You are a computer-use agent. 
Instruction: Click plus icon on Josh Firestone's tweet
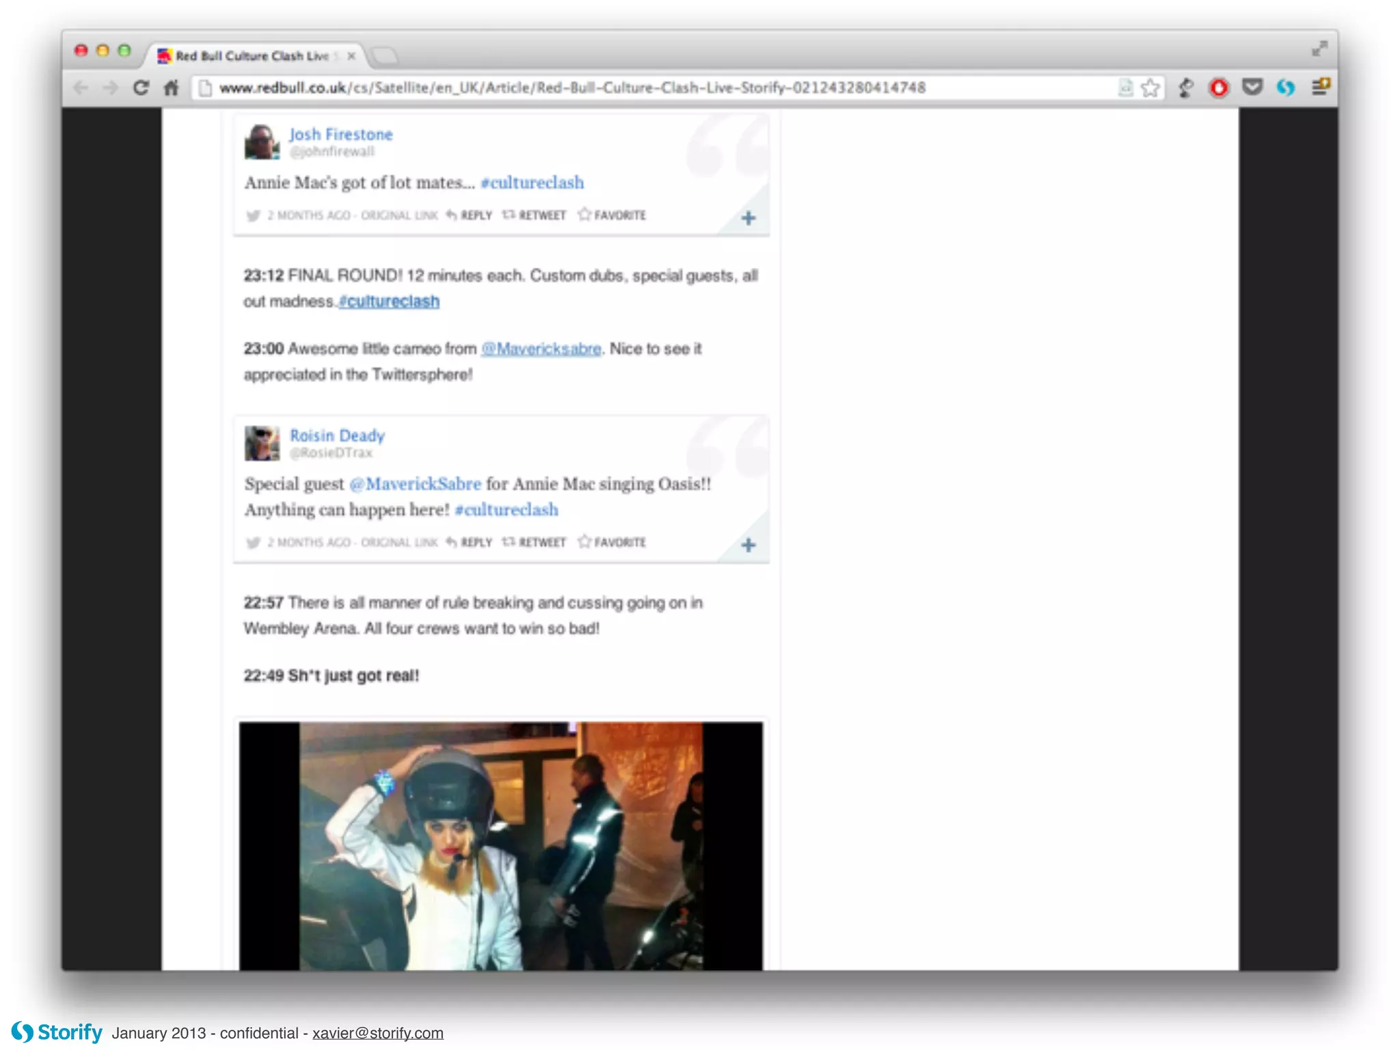pos(749,218)
